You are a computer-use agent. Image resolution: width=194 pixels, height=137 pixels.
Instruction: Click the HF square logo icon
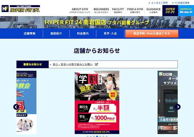[5, 9]
